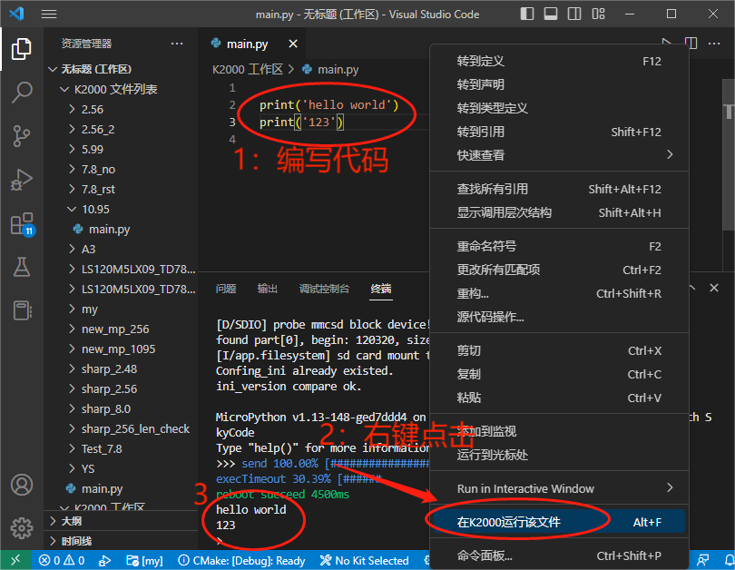Open the Source Control view icon

pyautogui.click(x=22, y=136)
